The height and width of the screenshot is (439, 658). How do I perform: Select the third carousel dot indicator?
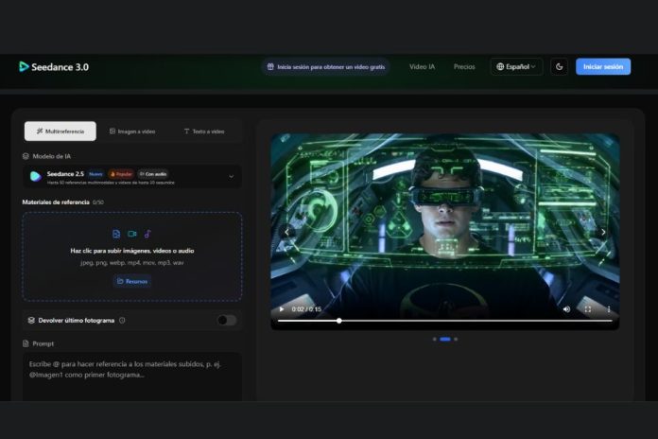pos(456,339)
